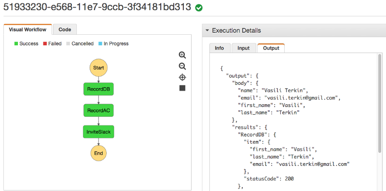Select the Output tab
Image resolution: width=386 pixels, height=191 pixels.
(x=271, y=48)
